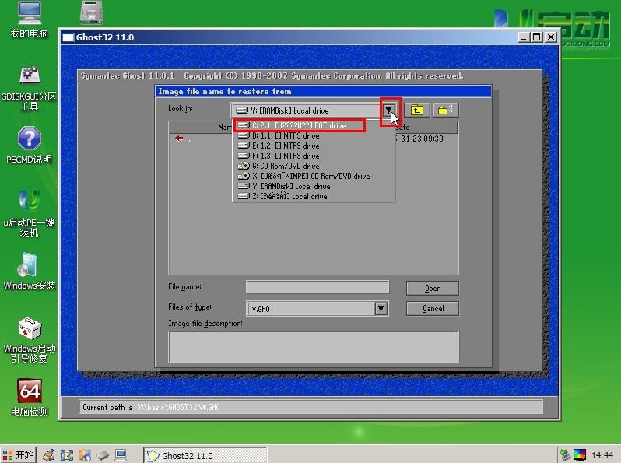Expand the Look in drive dropdown arrow
Image resolution: width=621 pixels, height=463 pixels.
click(389, 110)
